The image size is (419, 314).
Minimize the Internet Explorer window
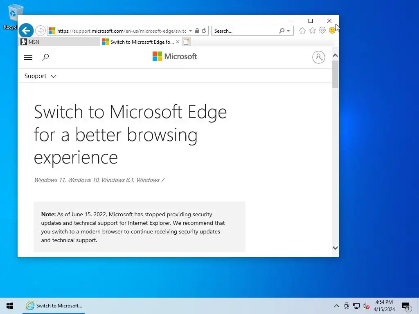point(292,21)
